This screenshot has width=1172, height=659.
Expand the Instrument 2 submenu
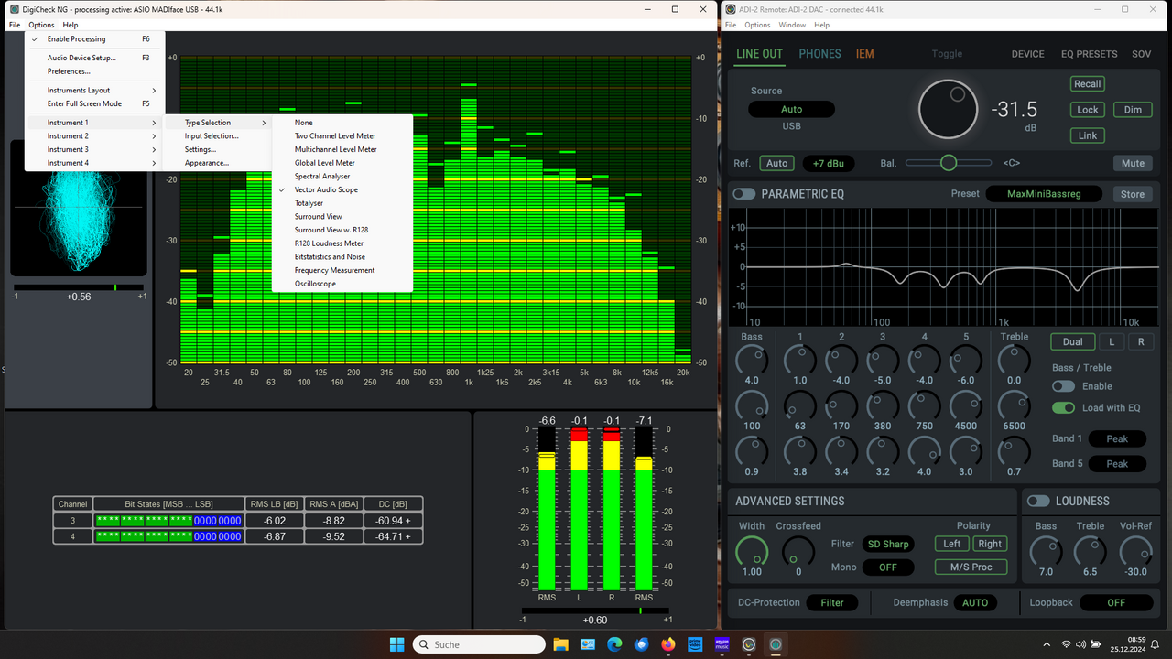click(x=95, y=135)
